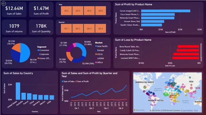Image resolution: width=206 pixels, height=115 pixels.
Task: Click the LATAM market legend entry
Action: point(99,58)
